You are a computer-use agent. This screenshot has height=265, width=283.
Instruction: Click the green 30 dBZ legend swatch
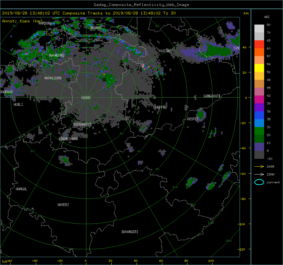(x=259, y=131)
